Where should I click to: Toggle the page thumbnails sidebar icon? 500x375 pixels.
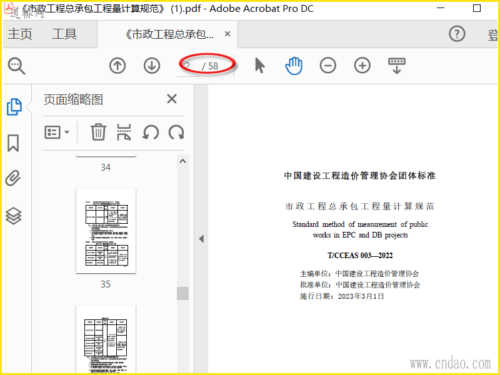14,106
